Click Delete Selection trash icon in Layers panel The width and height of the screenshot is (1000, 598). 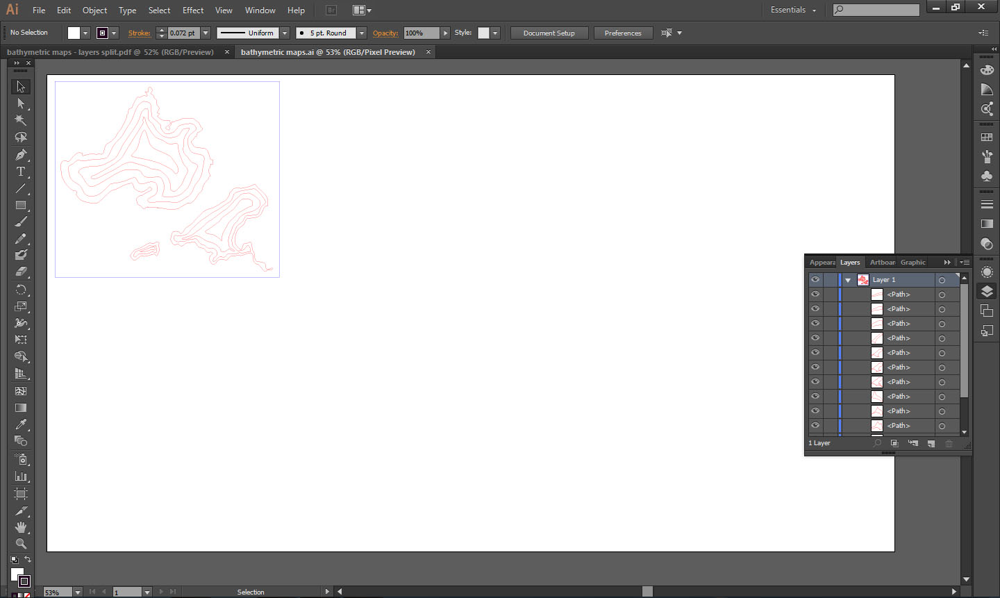coord(949,443)
